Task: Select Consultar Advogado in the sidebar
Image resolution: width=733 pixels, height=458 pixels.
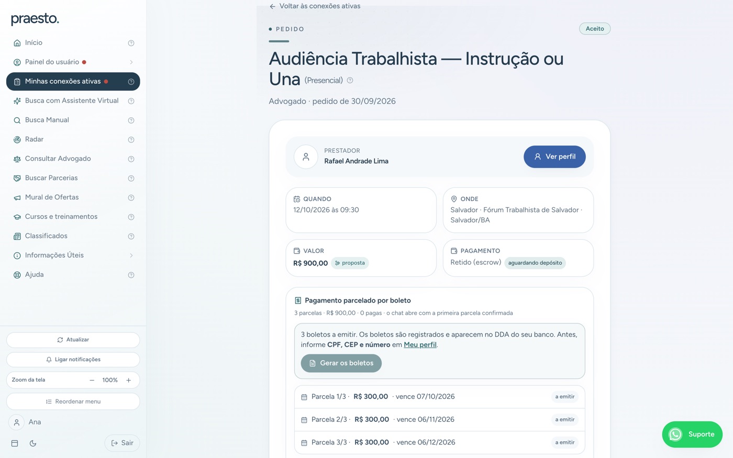Action: tap(73, 159)
